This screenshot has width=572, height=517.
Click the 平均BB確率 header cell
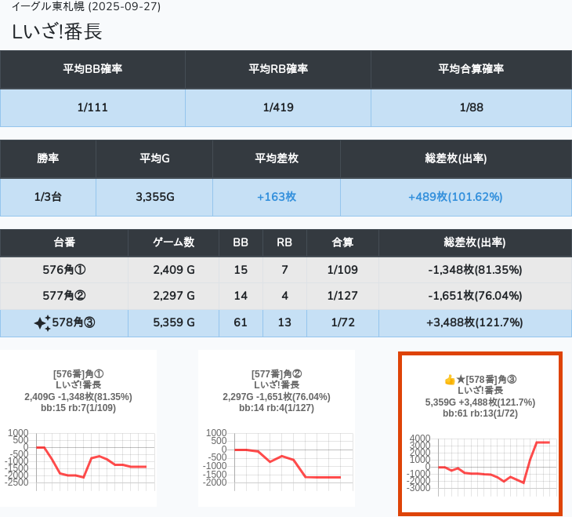point(92,69)
